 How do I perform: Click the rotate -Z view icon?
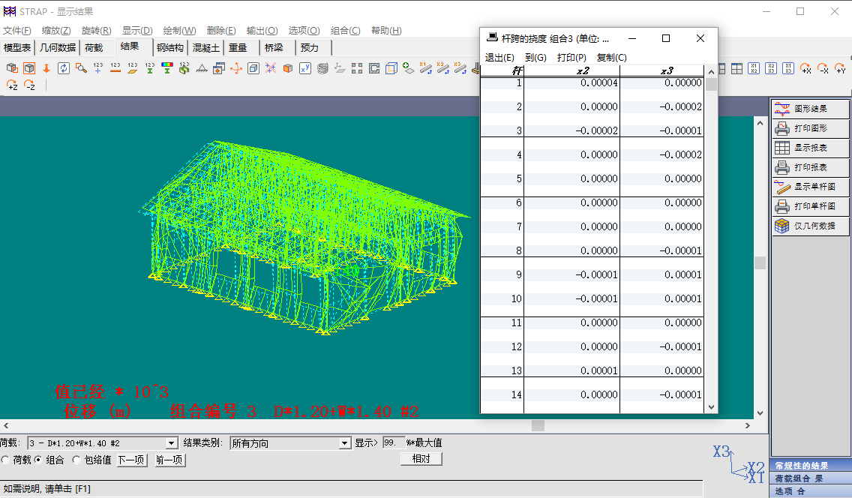[29, 85]
